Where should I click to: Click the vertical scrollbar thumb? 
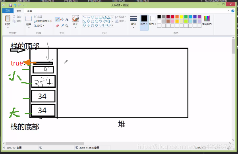pos(233,46)
